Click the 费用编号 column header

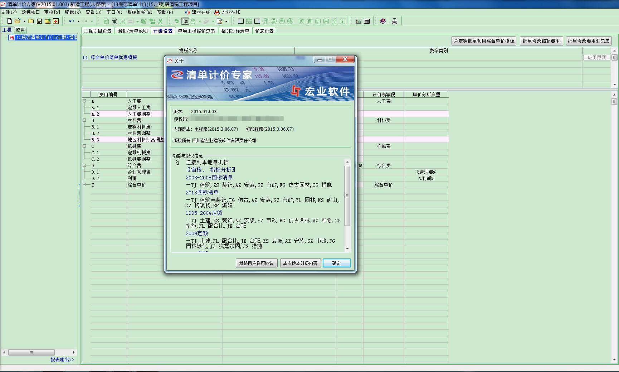point(108,95)
